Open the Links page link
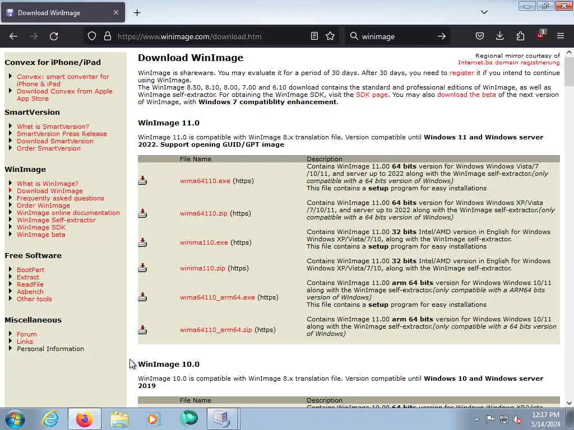Screen dimensions: 574x430 point(25,342)
